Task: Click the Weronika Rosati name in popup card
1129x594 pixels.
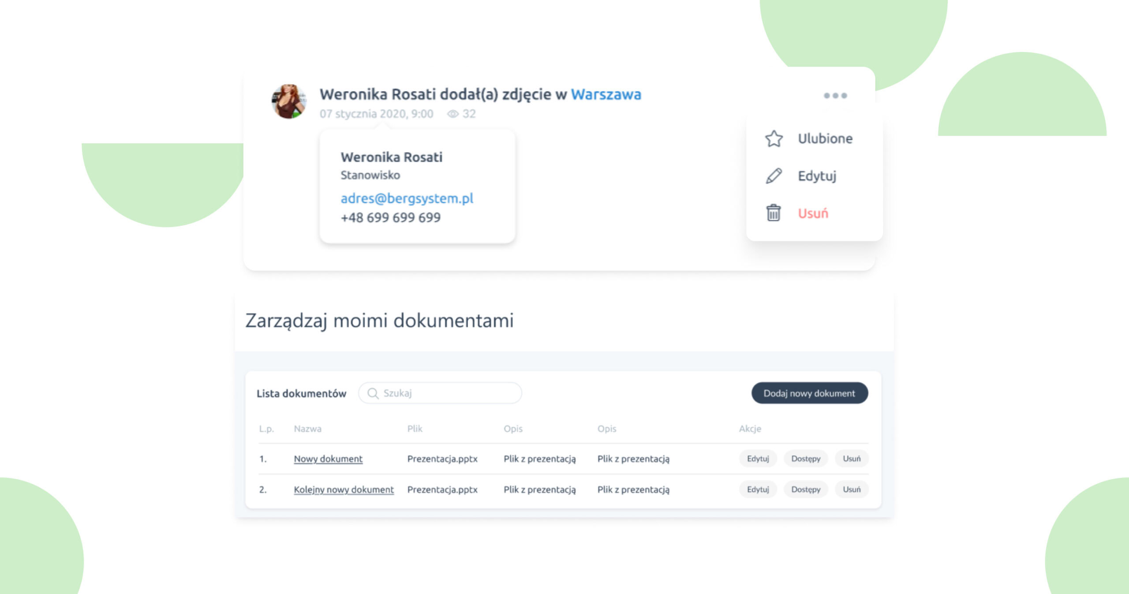Action: click(391, 157)
